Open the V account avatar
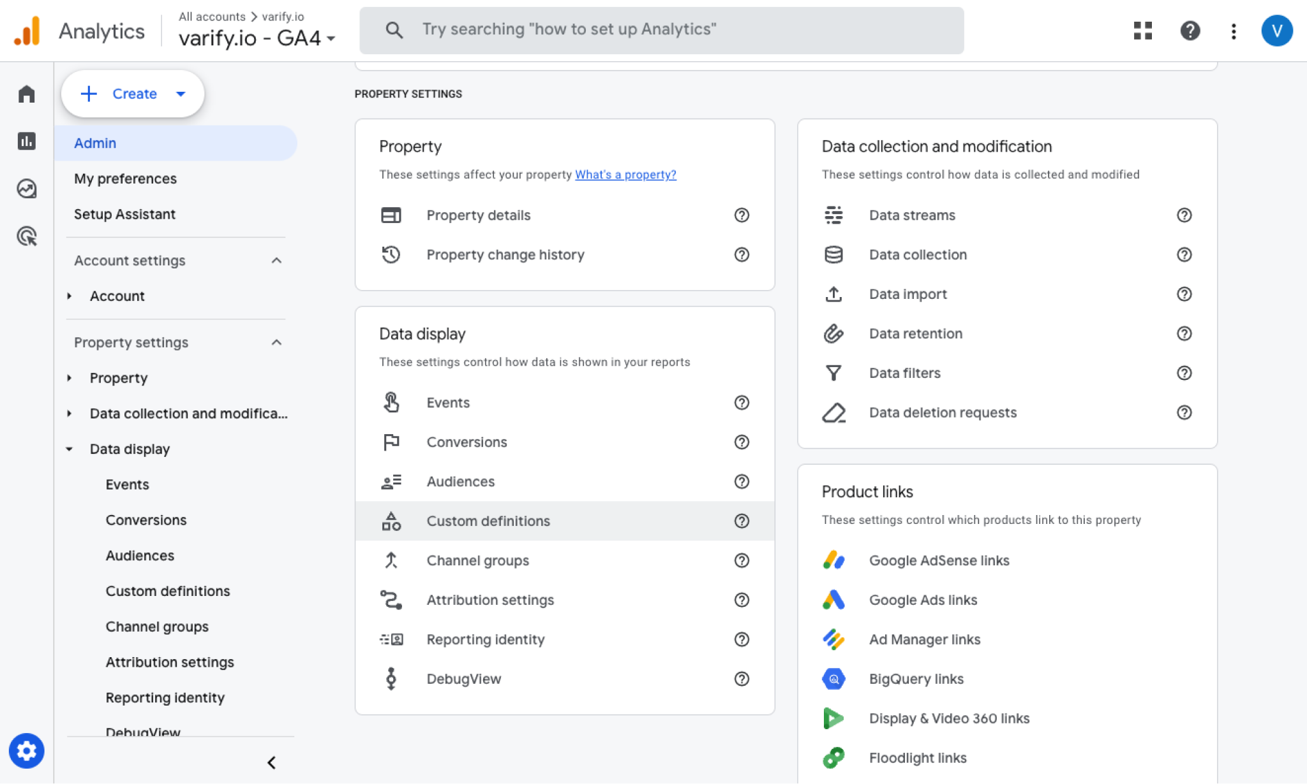Viewport: 1307px width, 784px height. click(x=1276, y=31)
